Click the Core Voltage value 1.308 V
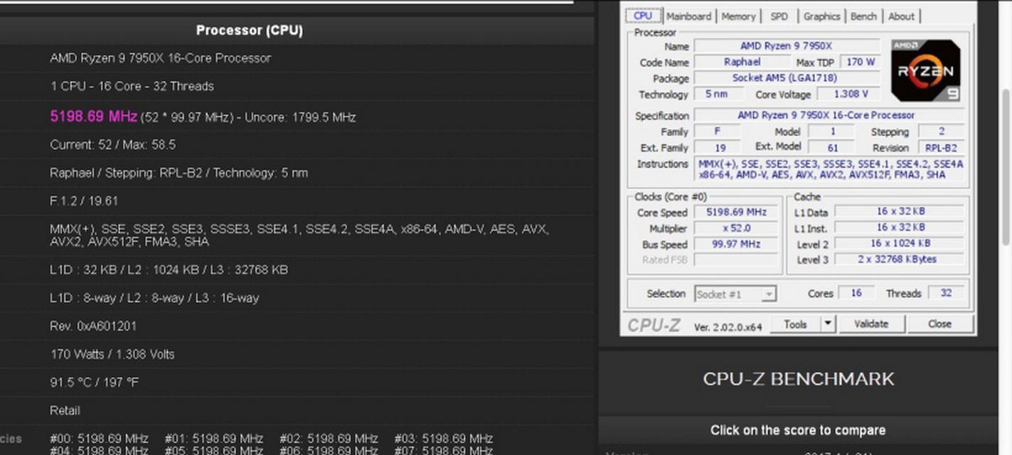This screenshot has height=455, width=1012. (x=848, y=94)
